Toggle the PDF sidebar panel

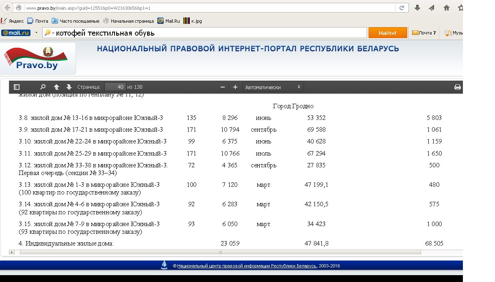(17, 87)
